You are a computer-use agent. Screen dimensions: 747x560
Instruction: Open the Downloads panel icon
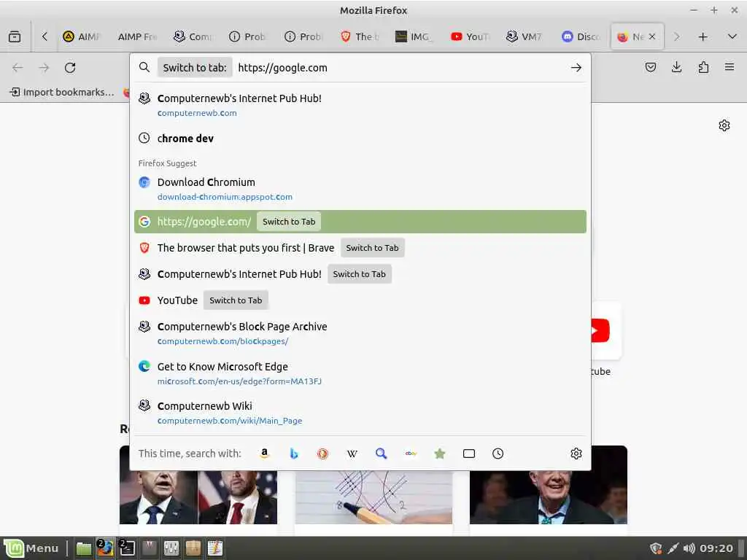click(x=676, y=67)
